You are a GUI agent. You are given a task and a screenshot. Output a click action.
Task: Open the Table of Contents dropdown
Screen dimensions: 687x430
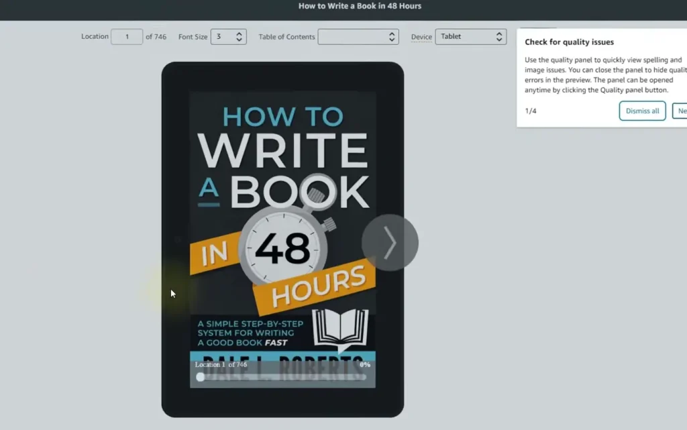coord(358,37)
